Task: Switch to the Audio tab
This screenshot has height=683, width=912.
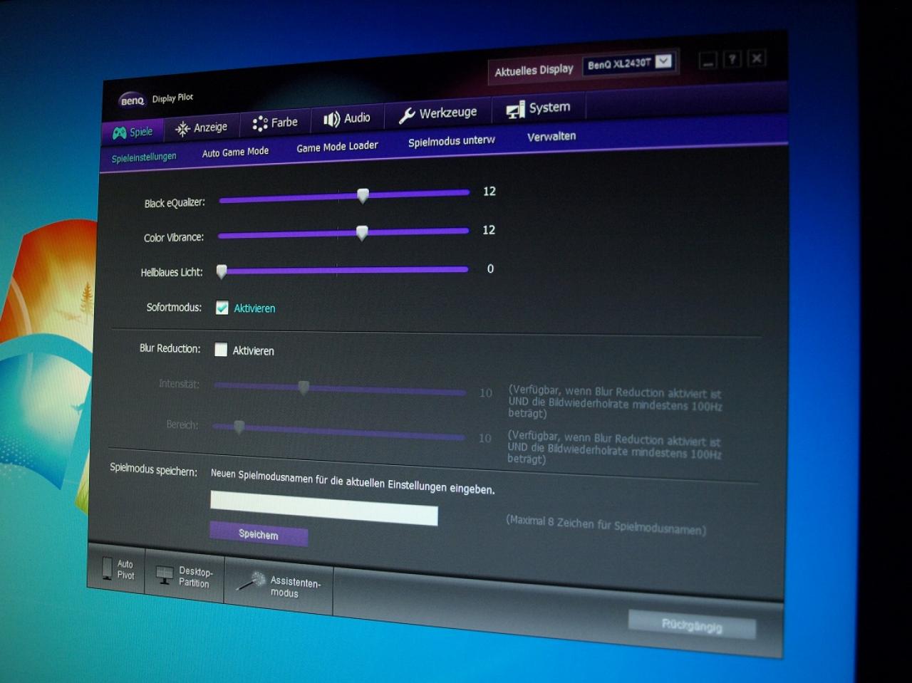Action: 347,118
